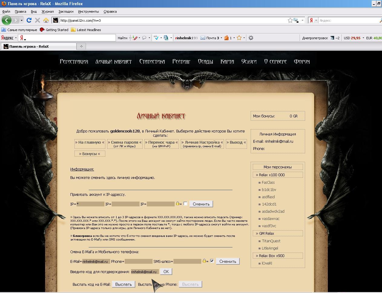Click the confirmation code input field
Image resolution: width=382 pixels, height=293 pixels.
coord(145,272)
